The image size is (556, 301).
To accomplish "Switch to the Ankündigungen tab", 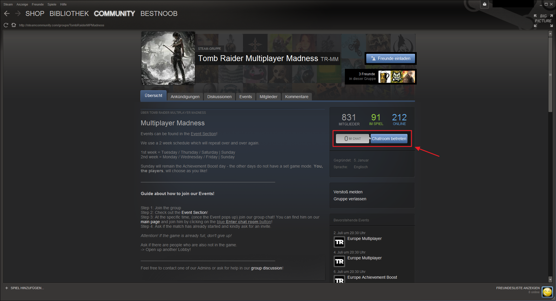I will pos(185,97).
